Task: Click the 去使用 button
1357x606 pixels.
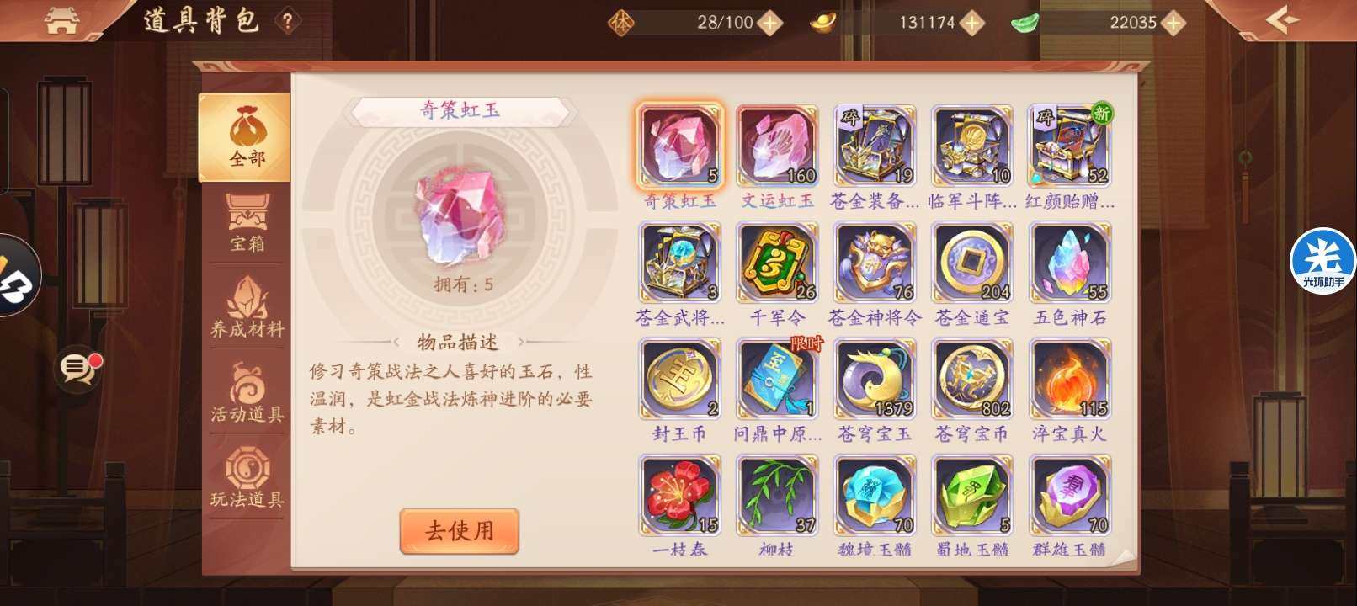Action: point(459,531)
